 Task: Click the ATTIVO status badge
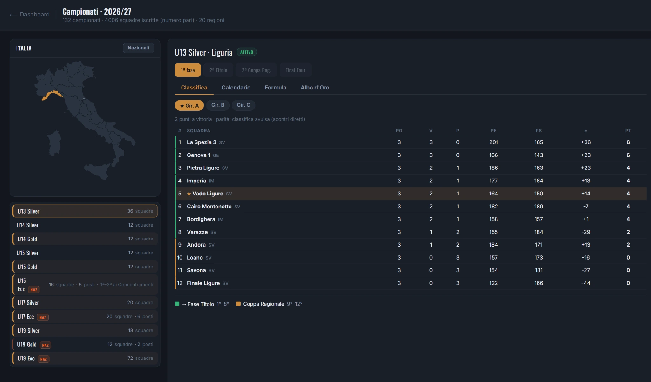247,52
